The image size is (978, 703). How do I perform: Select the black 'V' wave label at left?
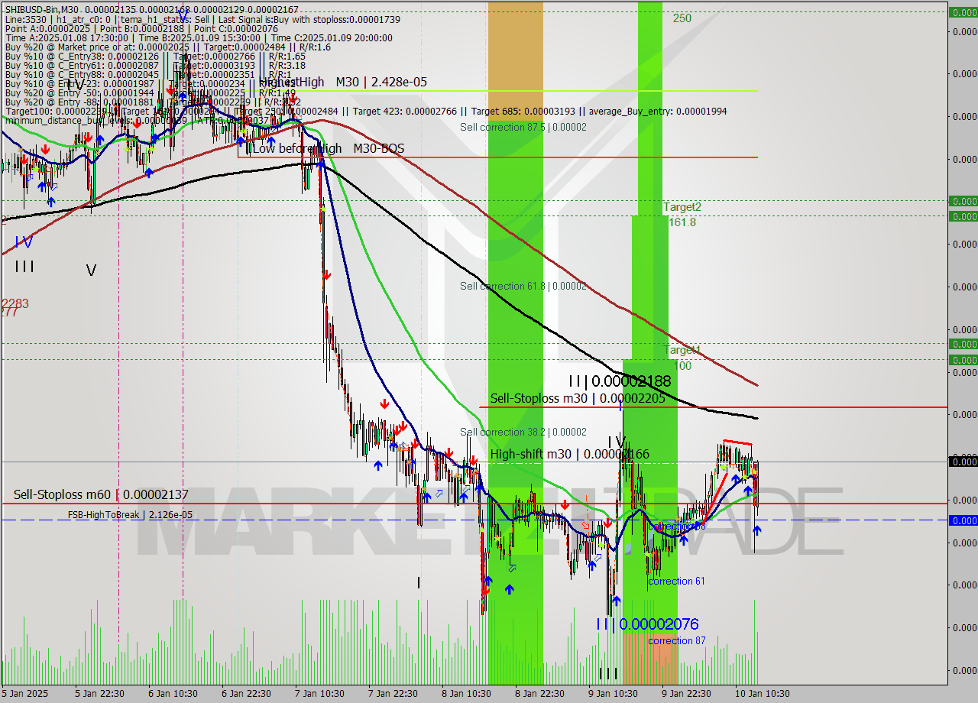[x=91, y=271]
